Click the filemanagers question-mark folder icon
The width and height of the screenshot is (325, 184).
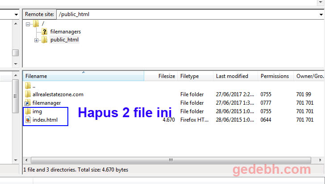(x=44, y=32)
